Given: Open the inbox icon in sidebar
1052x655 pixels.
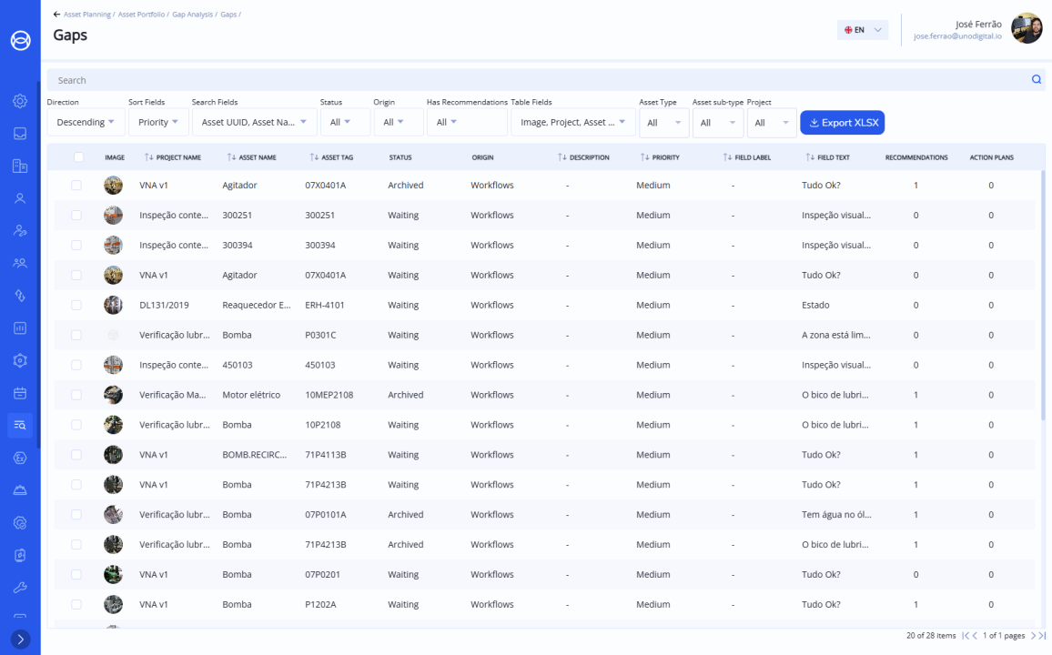Looking at the screenshot, I should point(20,133).
